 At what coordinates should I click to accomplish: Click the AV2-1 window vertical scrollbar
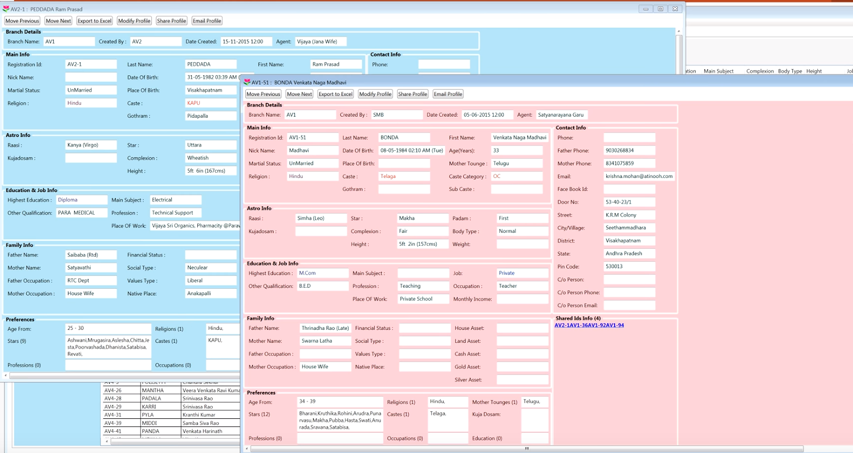pos(679,51)
